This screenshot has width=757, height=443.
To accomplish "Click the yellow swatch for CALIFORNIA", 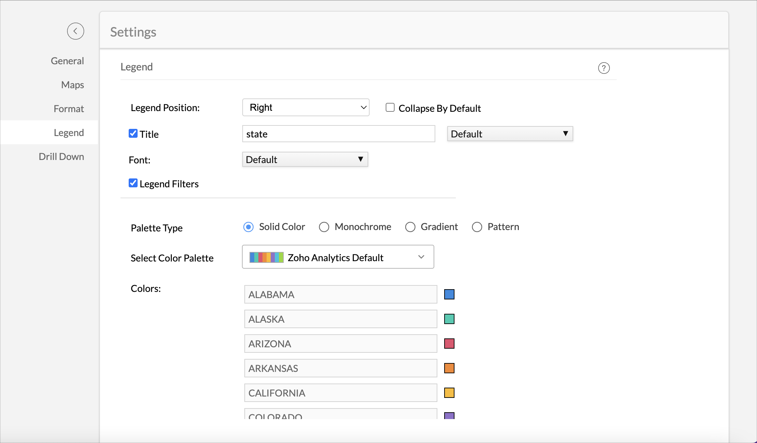I will coord(449,393).
